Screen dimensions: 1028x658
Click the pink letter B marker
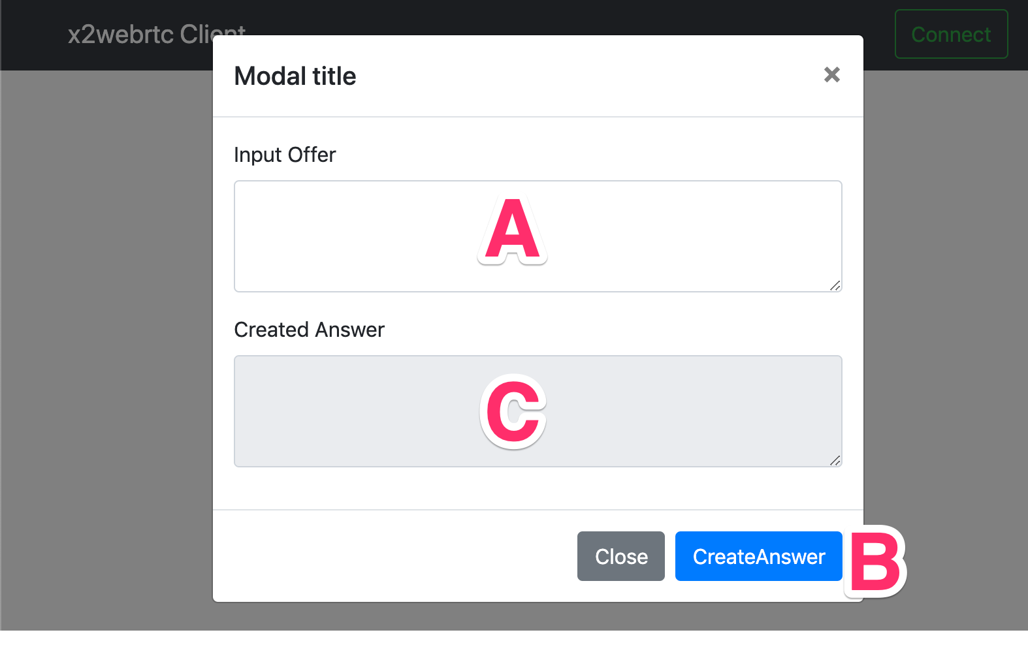[875, 561]
